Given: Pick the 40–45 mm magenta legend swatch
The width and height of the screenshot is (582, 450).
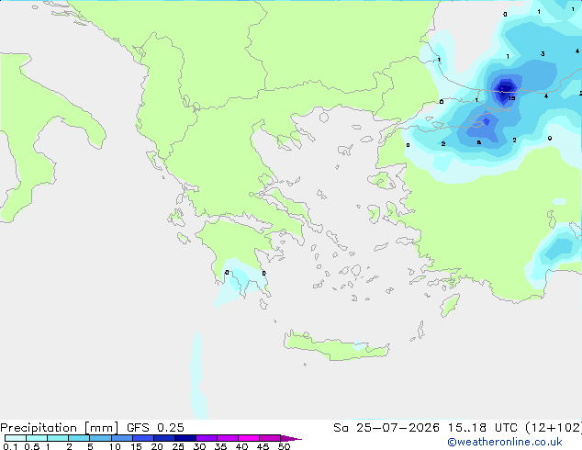Looking at the screenshot, I should [249, 438].
